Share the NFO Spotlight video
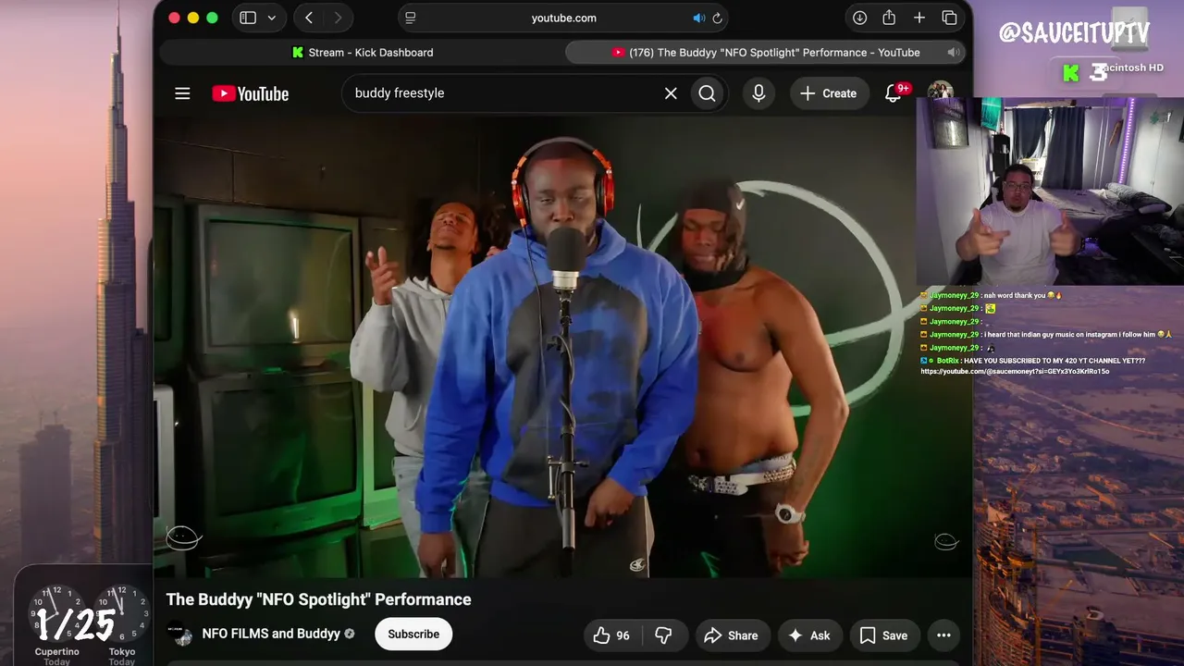 click(x=731, y=635)
